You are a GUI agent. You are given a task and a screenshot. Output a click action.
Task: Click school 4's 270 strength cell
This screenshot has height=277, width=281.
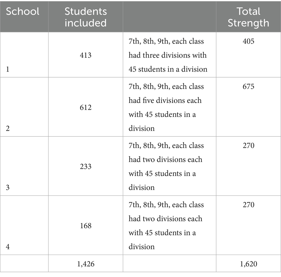click(248, 205)
